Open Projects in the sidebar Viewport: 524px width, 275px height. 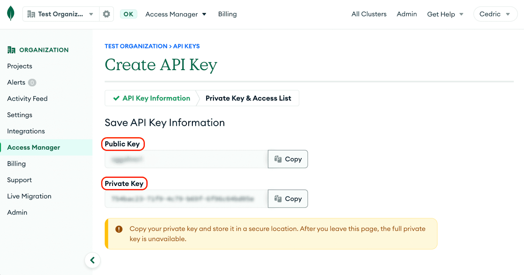(20, 66)
